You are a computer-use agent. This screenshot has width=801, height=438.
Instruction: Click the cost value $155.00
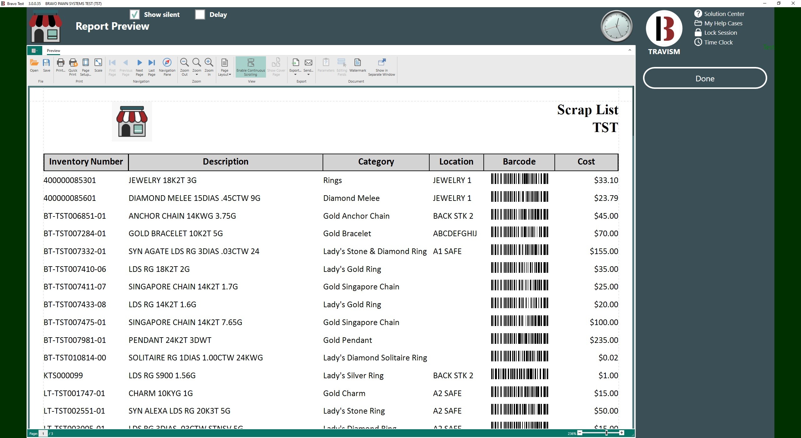tap(604, 251)
